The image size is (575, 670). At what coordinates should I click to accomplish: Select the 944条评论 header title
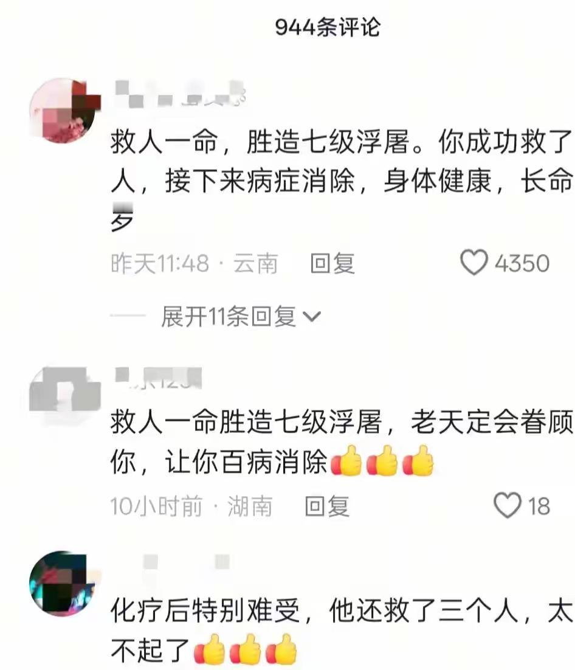coord(327,27)
